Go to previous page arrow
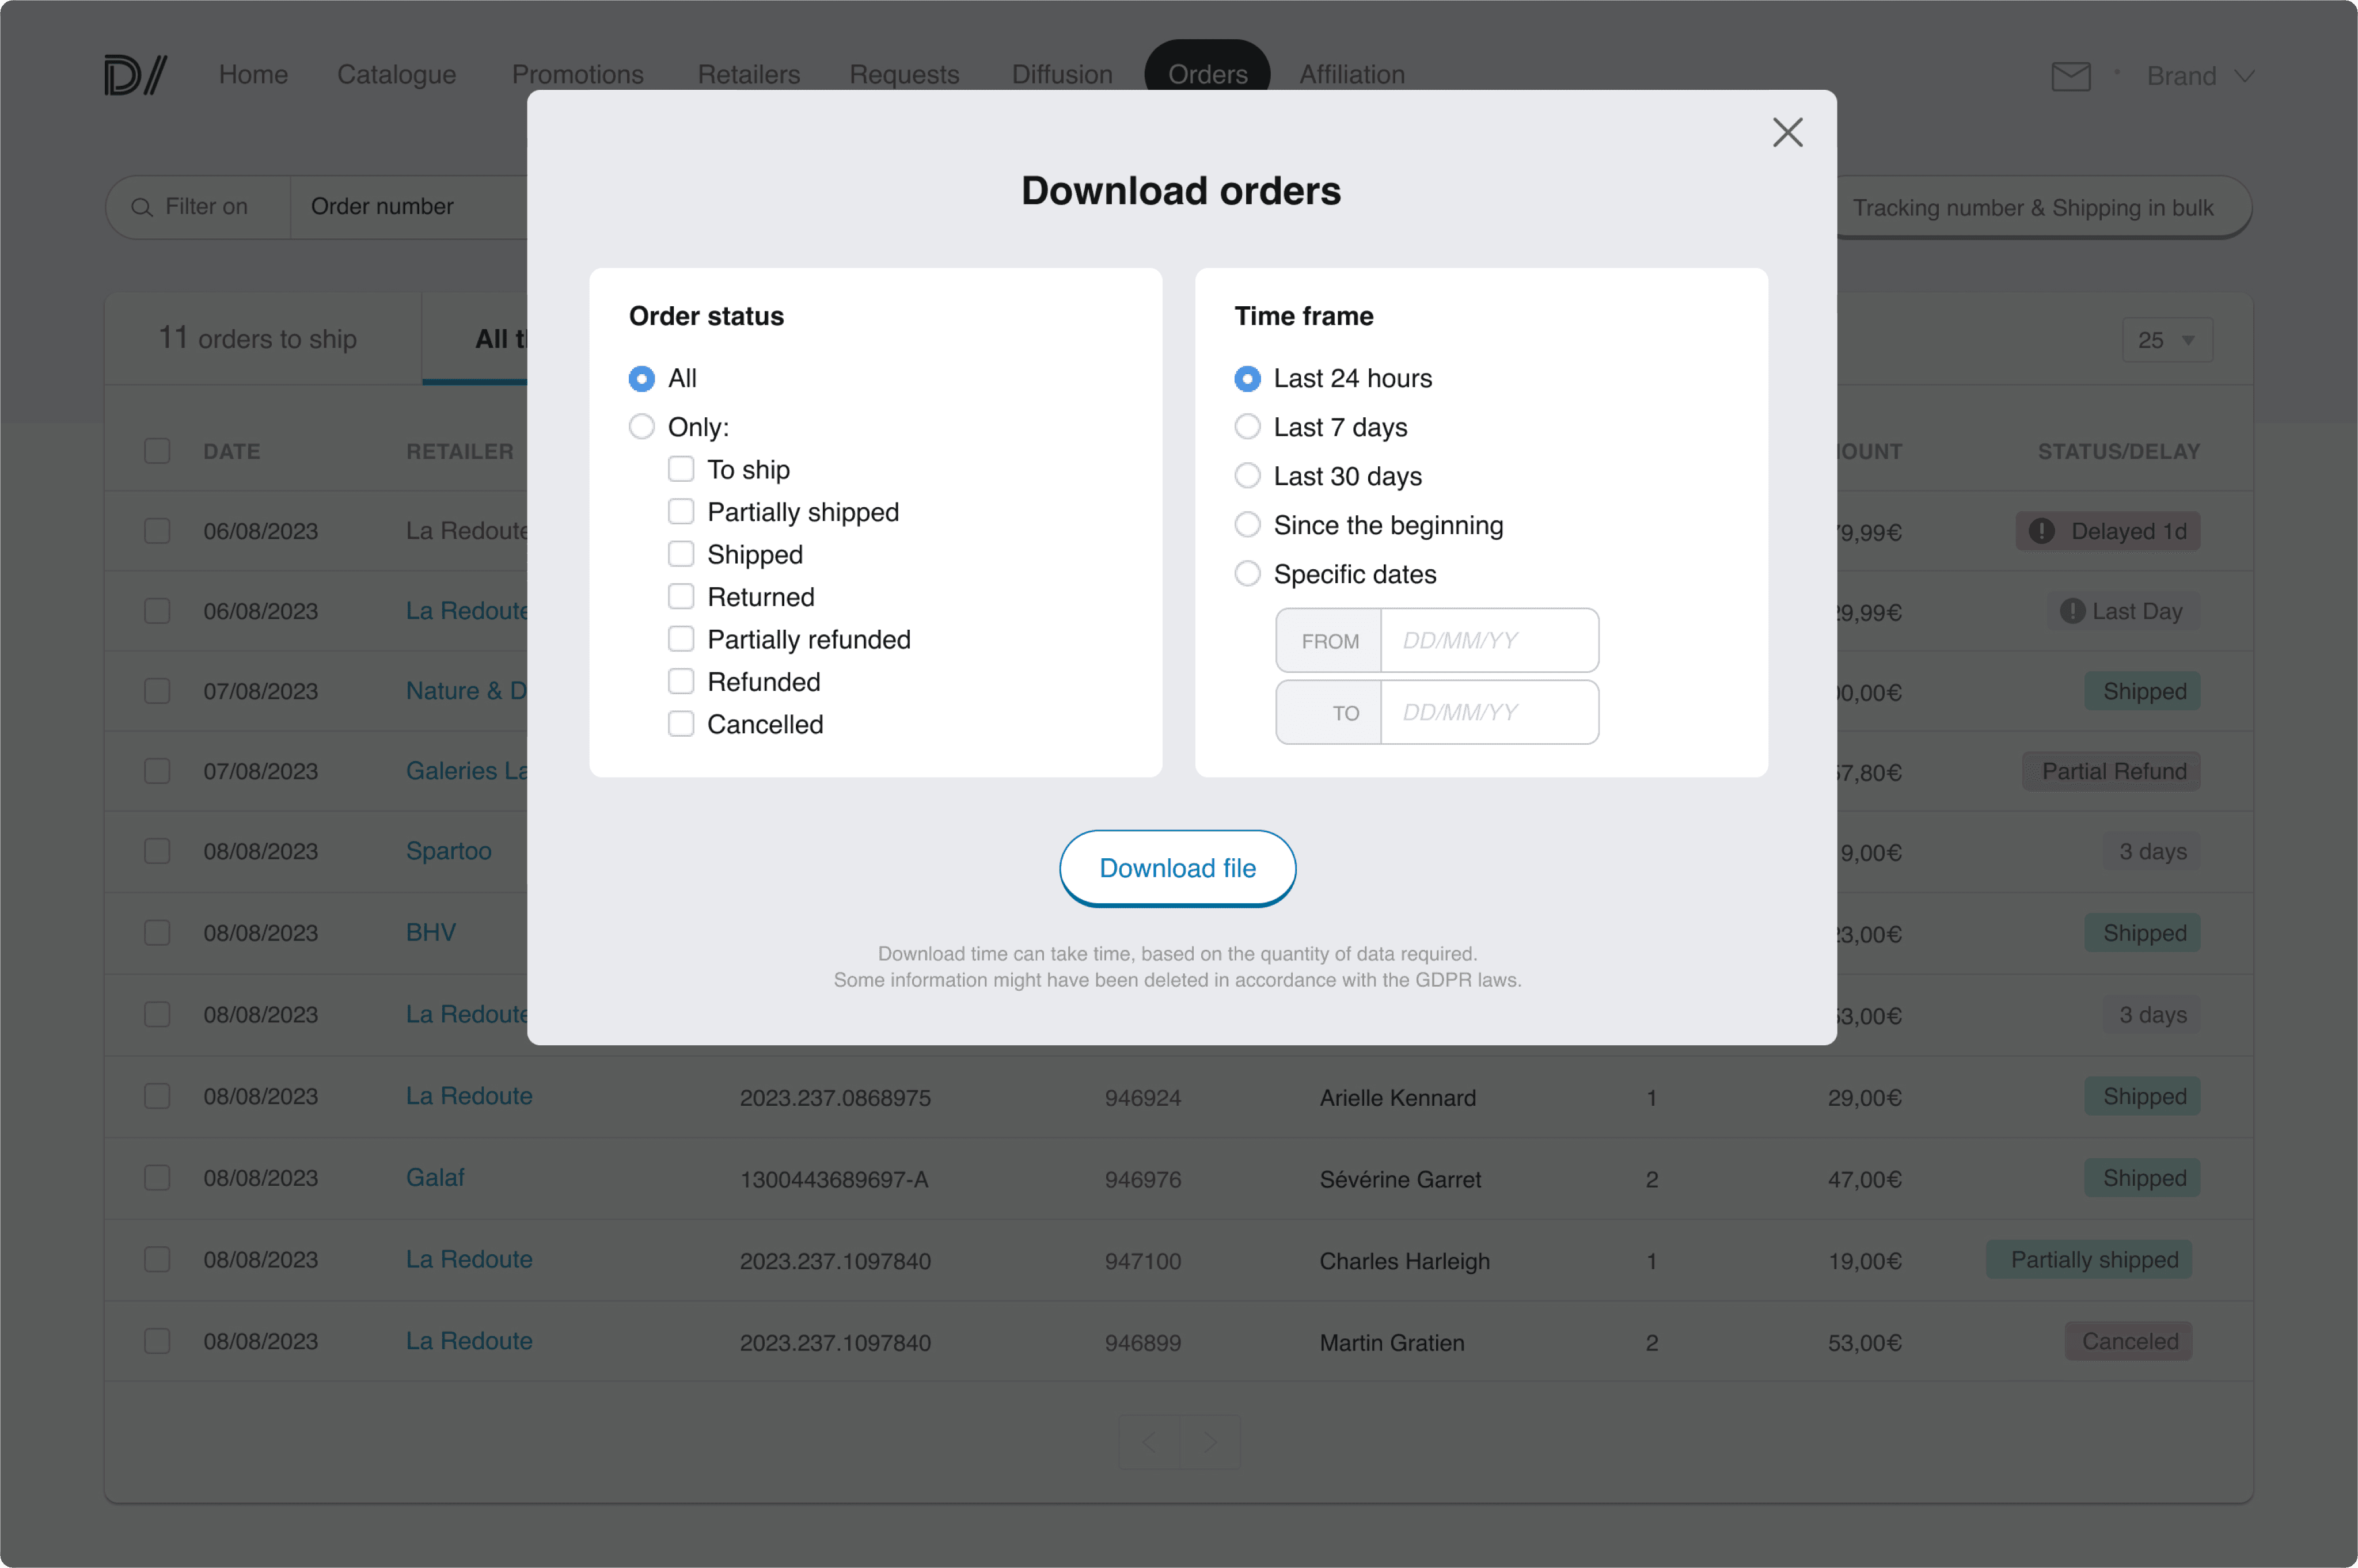The height and width of the screenshot is (1568, 2358). (1149, 1441)
